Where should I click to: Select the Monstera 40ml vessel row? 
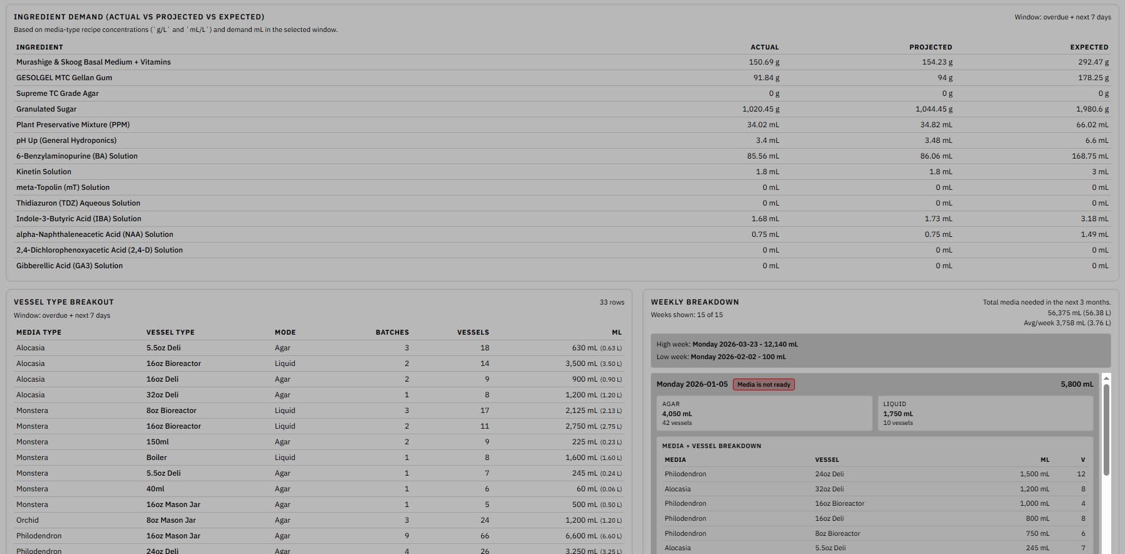[x=319, y=489]
